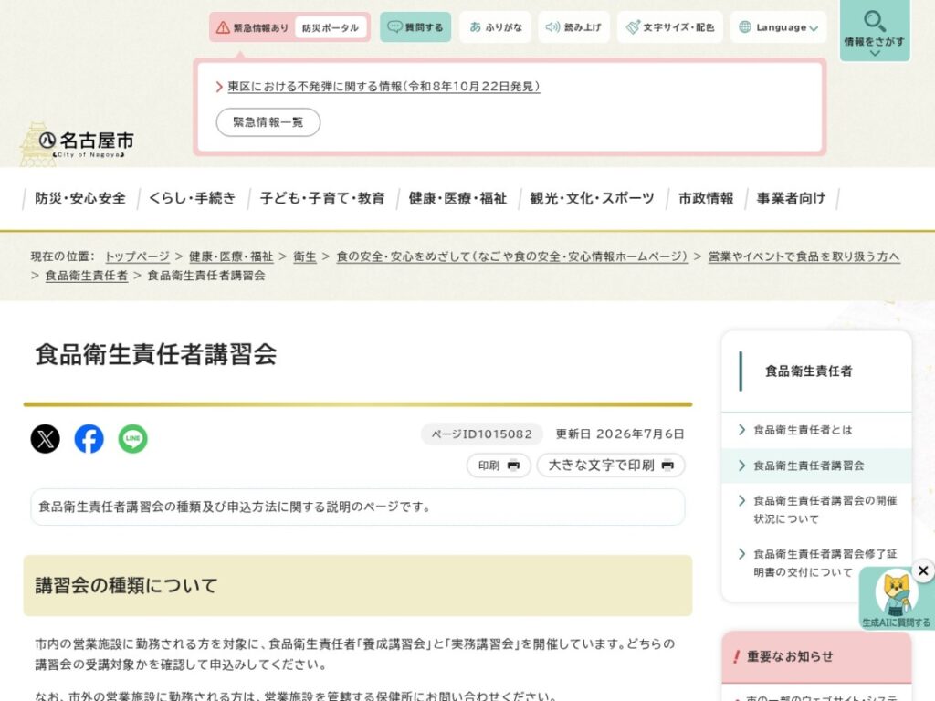
Task: Go to トップページ breadcrumb link
Action: 137,256
